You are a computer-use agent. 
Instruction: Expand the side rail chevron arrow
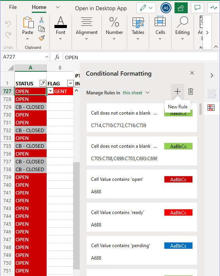tap(212, 76)
